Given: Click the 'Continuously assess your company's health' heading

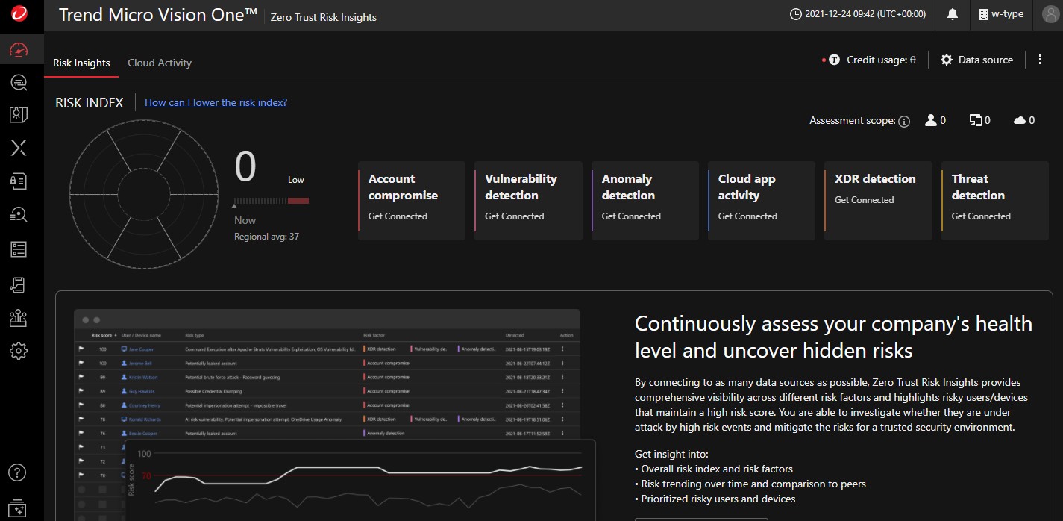Looking at the screenshot, I should tap(833, 337).
